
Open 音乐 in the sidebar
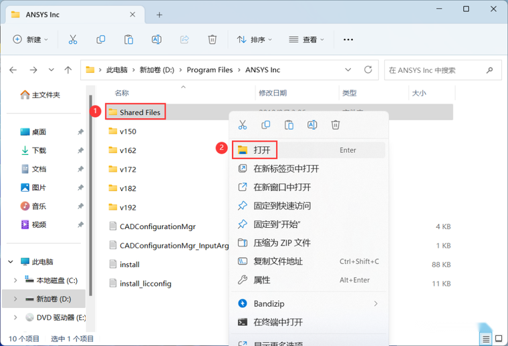coord(33,206)
